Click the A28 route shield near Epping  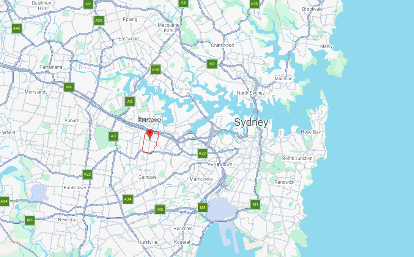click(99, 20)
